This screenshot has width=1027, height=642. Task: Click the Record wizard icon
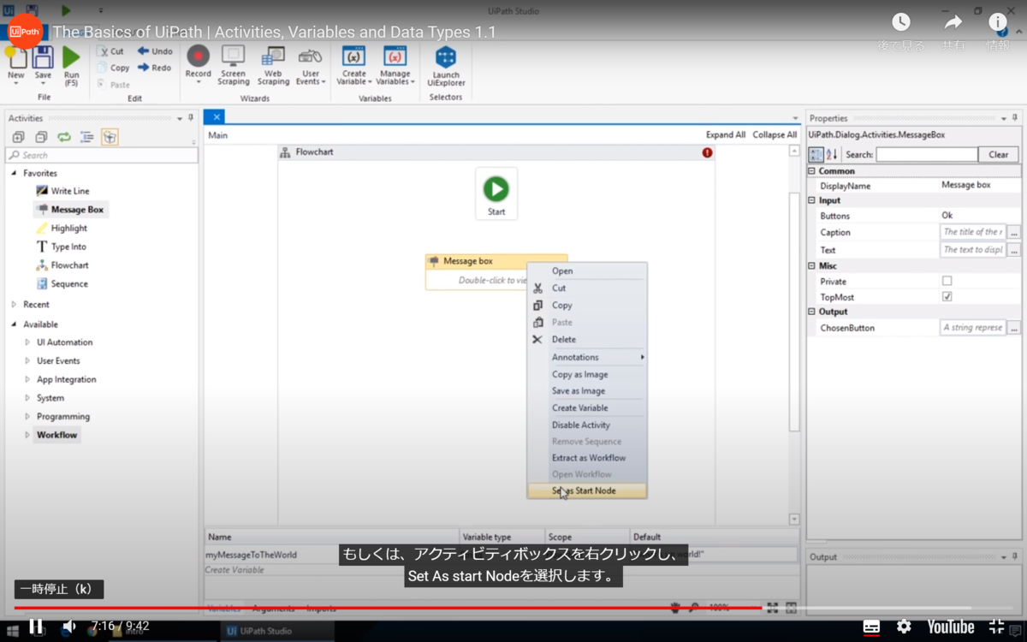198,57
